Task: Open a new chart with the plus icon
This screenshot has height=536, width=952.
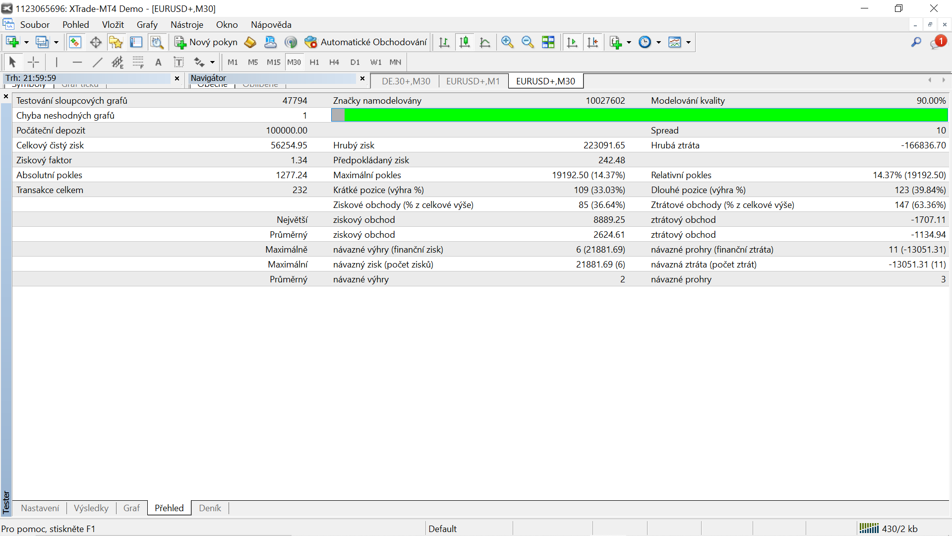Action: (12, 42)
